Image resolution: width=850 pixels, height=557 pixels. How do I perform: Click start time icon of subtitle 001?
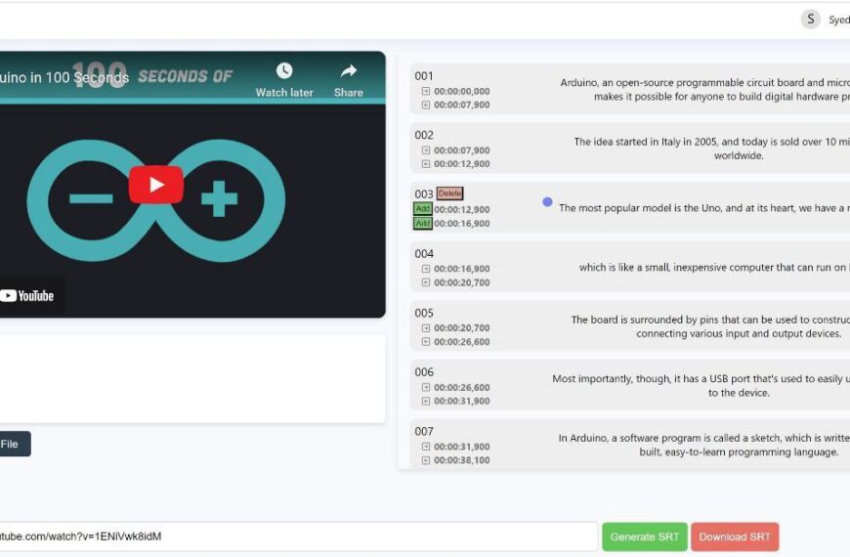coord(425,92)
